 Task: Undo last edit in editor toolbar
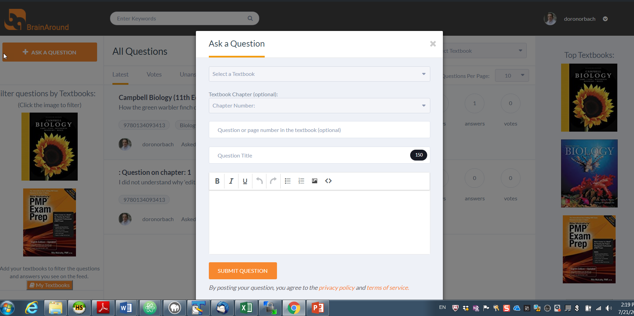(x=259, y=181)
